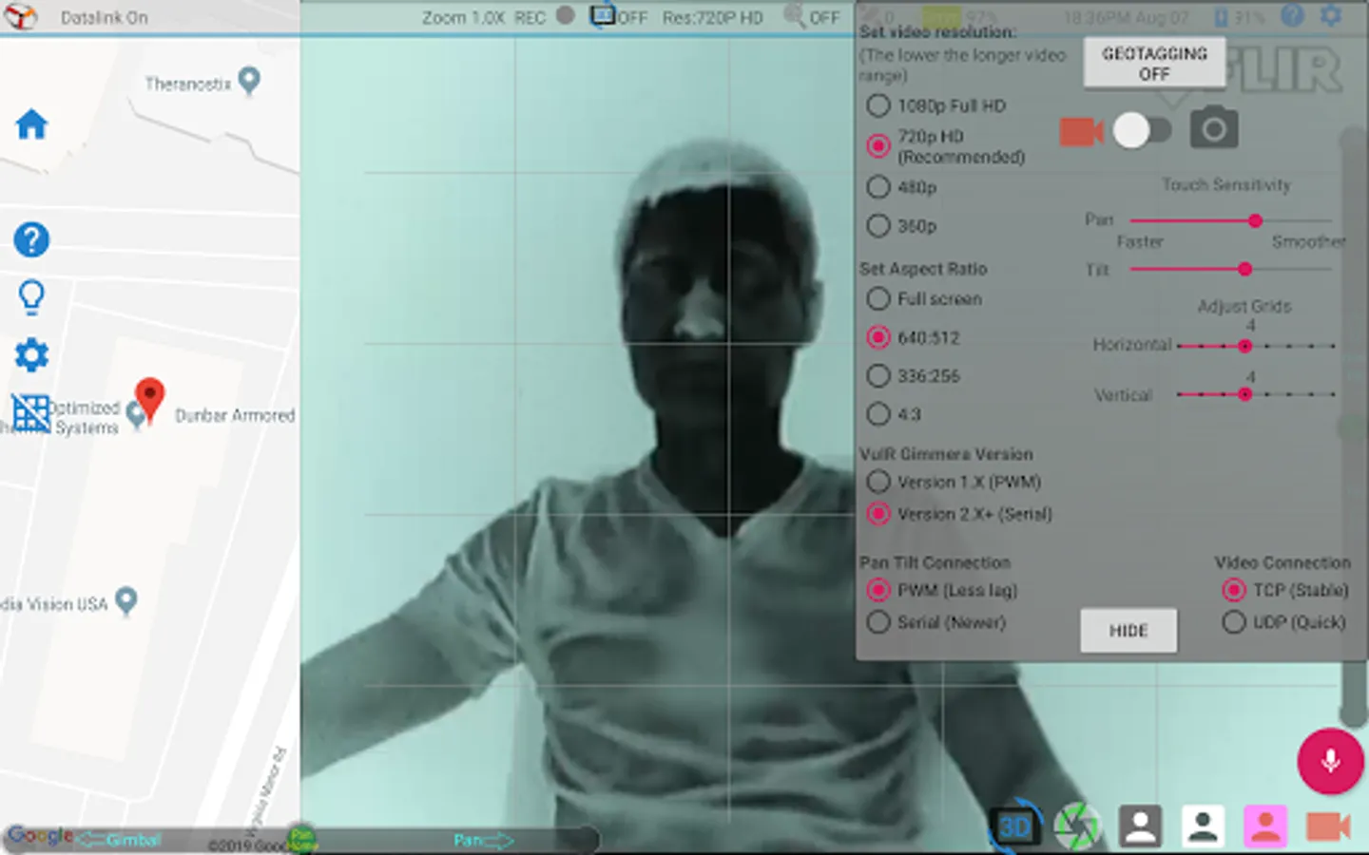Tap the screen icon next to OFF
The width and height of the screenshot is (1369, 855).
coord(603,15)
